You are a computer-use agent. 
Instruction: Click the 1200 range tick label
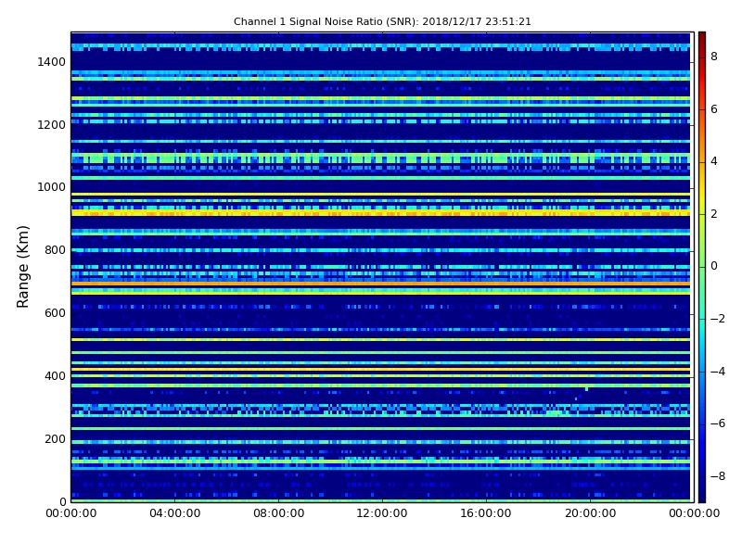pos(52,125)
